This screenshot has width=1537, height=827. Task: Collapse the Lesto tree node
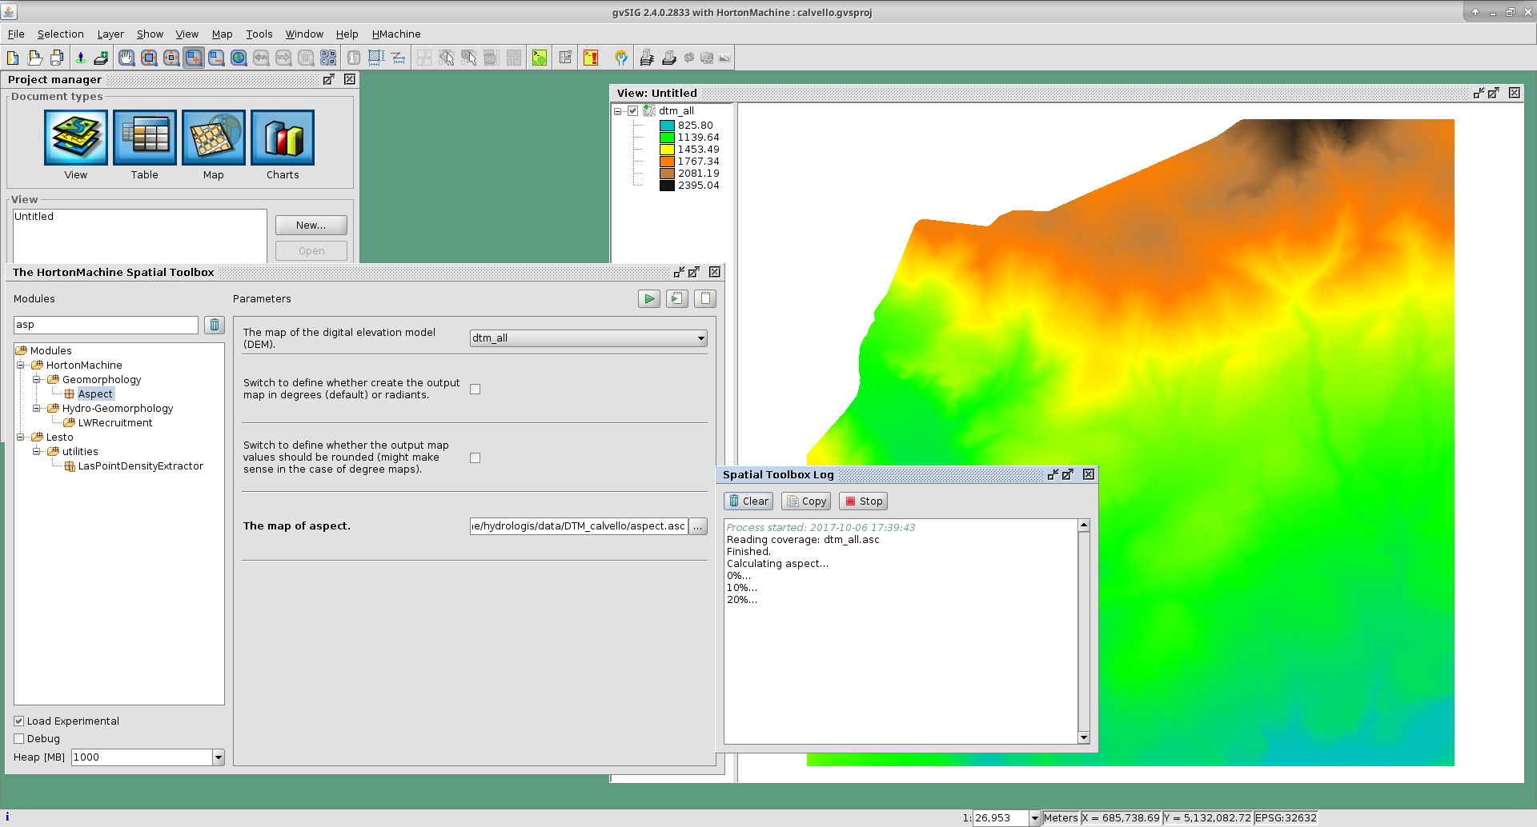pos(21,437)
